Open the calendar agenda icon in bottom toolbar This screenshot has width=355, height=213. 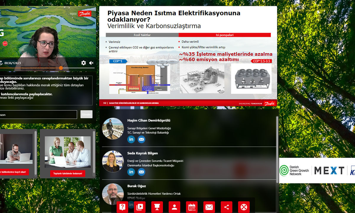click(x=192, y=207)
